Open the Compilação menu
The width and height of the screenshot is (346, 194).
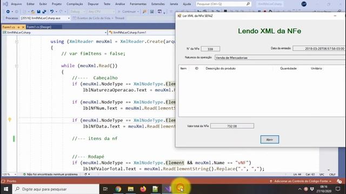75,4
